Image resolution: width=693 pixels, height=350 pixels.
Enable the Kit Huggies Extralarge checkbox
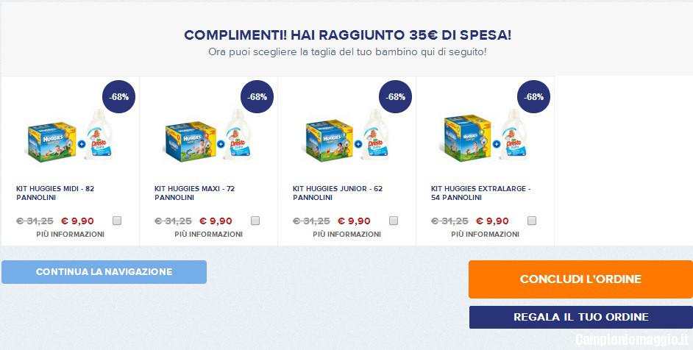pos(532,221)
